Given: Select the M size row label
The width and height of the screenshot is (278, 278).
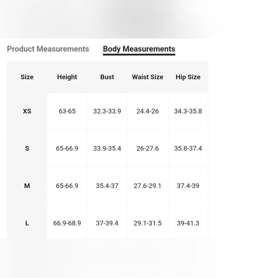Looking at the screenshot, I should click(27, 186).
